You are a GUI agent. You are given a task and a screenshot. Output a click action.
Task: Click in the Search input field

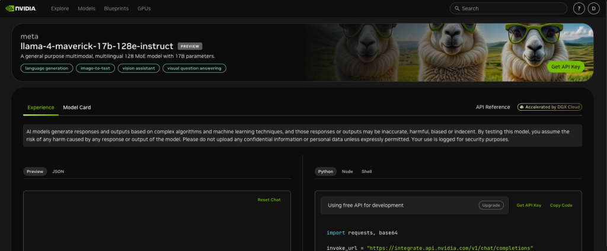510,9
